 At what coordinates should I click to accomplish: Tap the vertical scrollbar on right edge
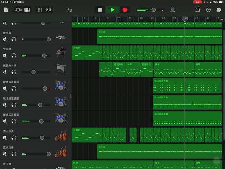(x=224, y=84)
